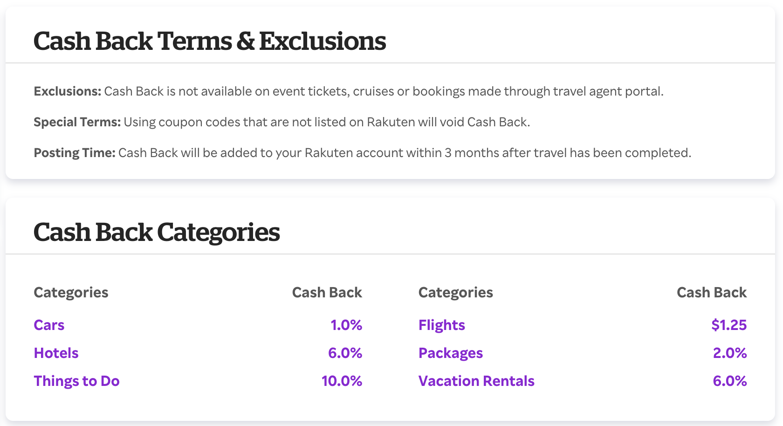Open the Cars cash back category

(48, 325)
